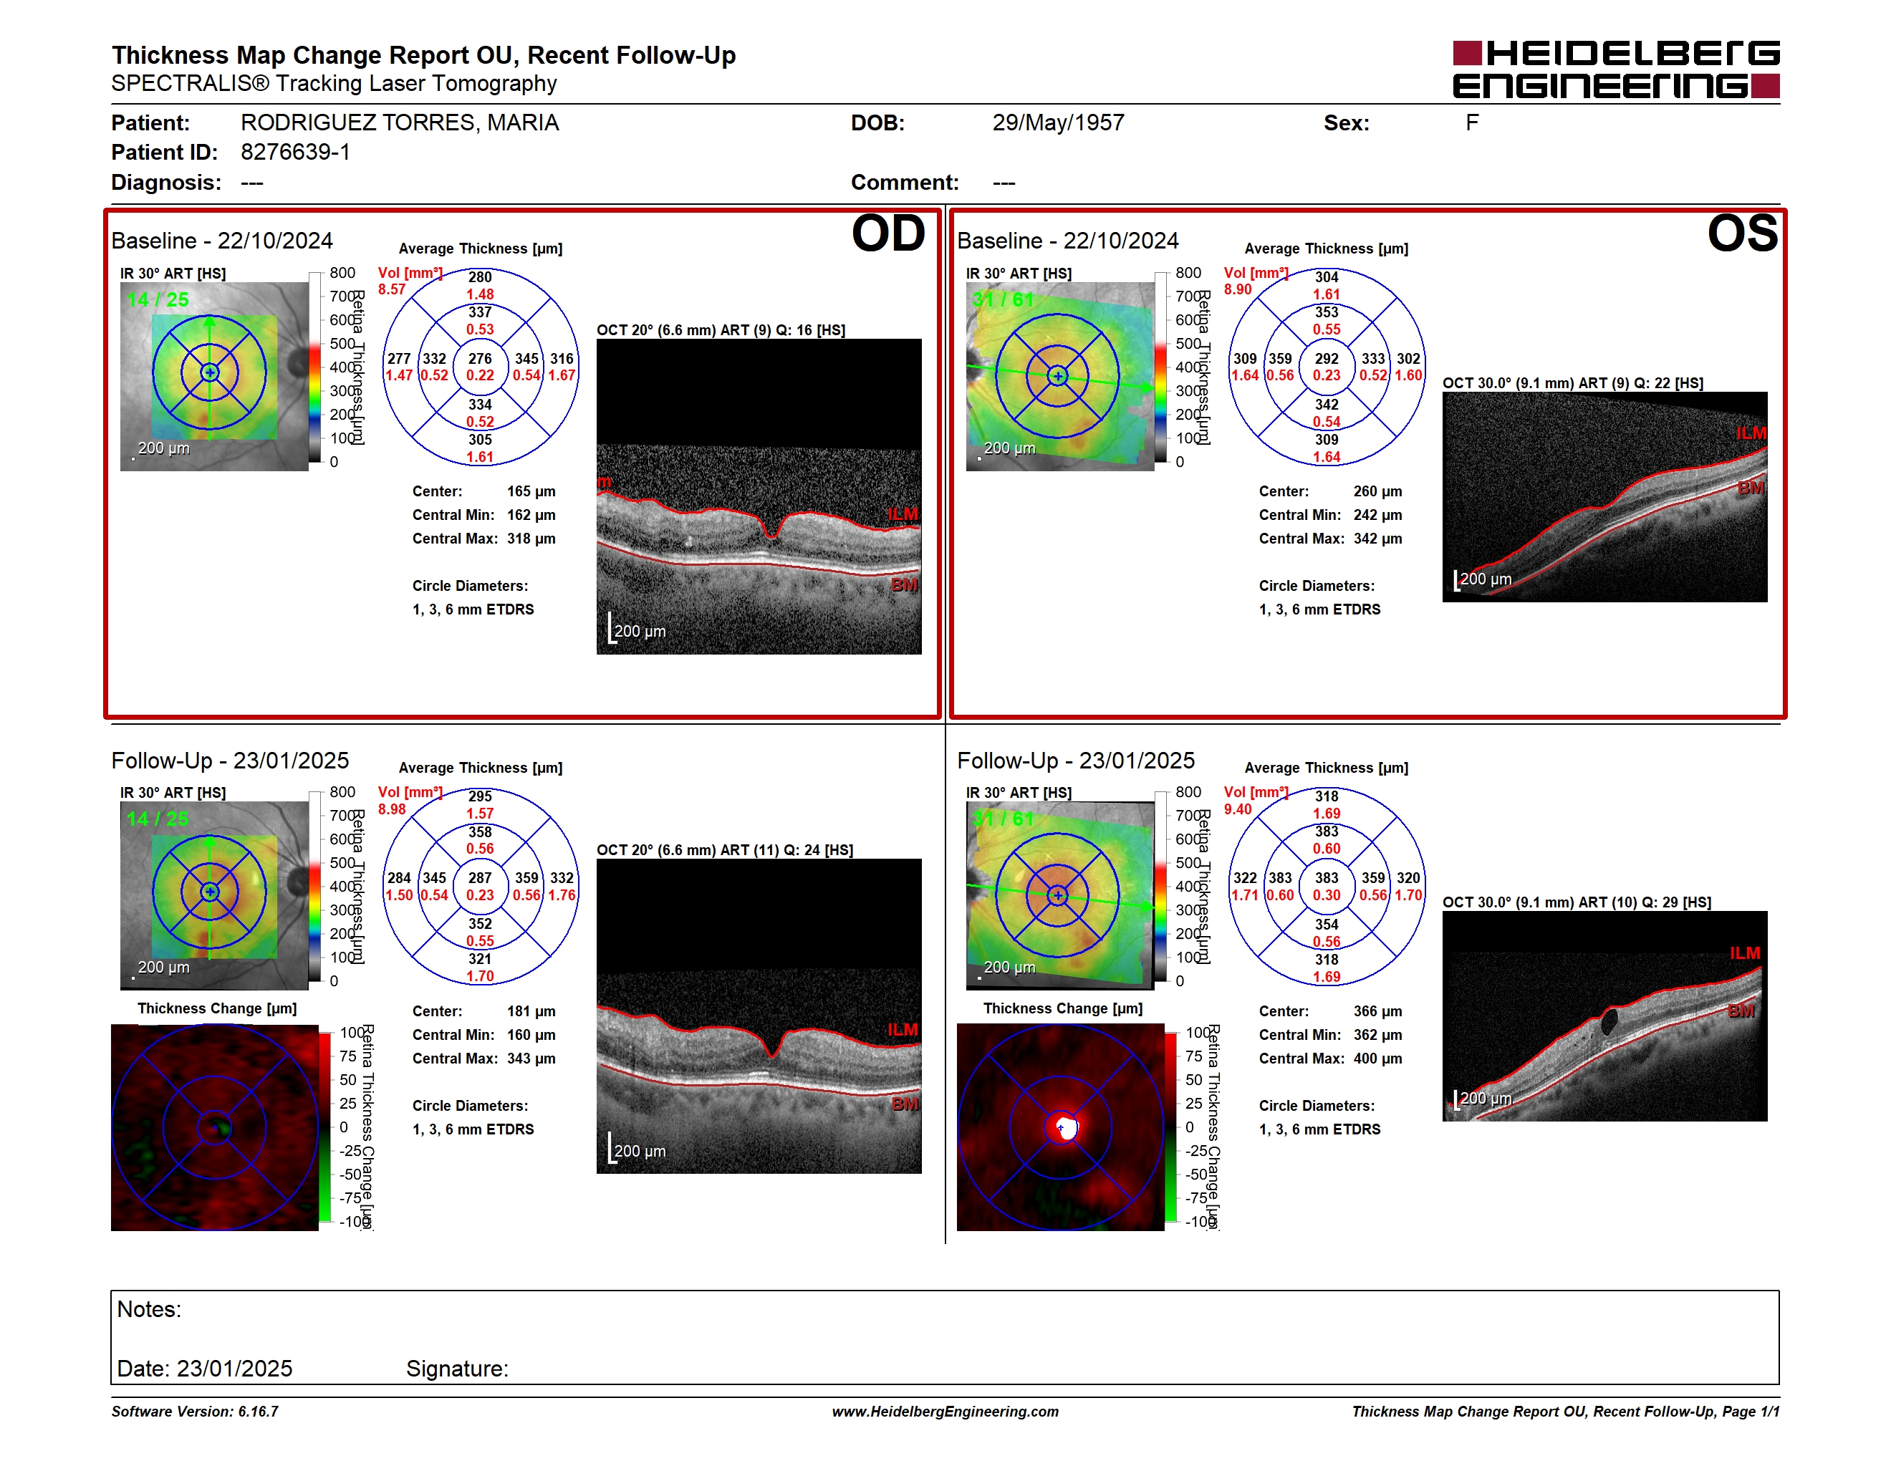Click the OD baseline retina thickness color scale
The height and width of the screenshot is (1461, 1891).
click(x=314, y=367)
